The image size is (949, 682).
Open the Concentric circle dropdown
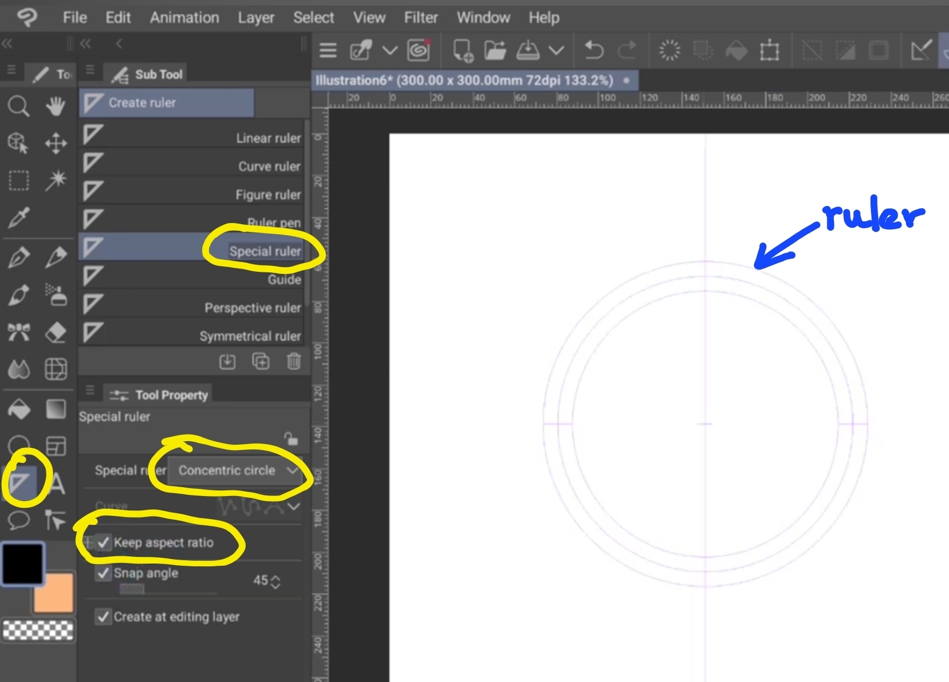coord(236,471)
